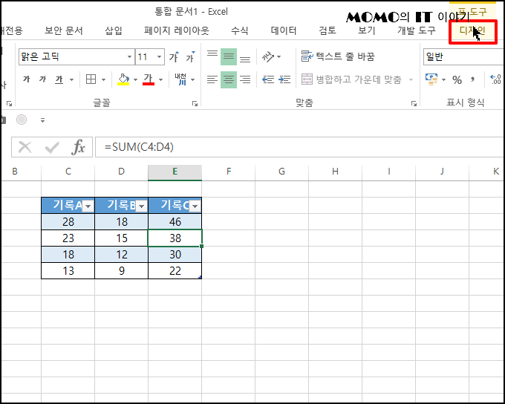Open the 개발 도구 tab

pyautogui.click(x=417, y=30)
